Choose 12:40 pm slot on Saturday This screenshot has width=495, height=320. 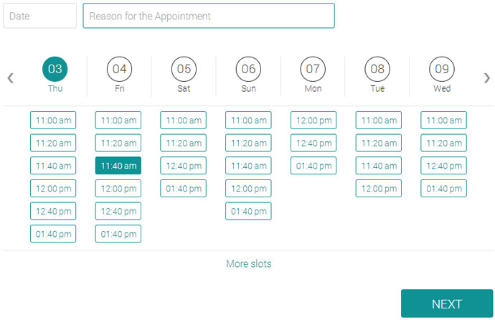click(184, 166)
